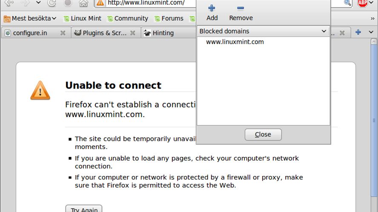Click the stop loading button
The image size is (378, 212).
coord(68,3)
